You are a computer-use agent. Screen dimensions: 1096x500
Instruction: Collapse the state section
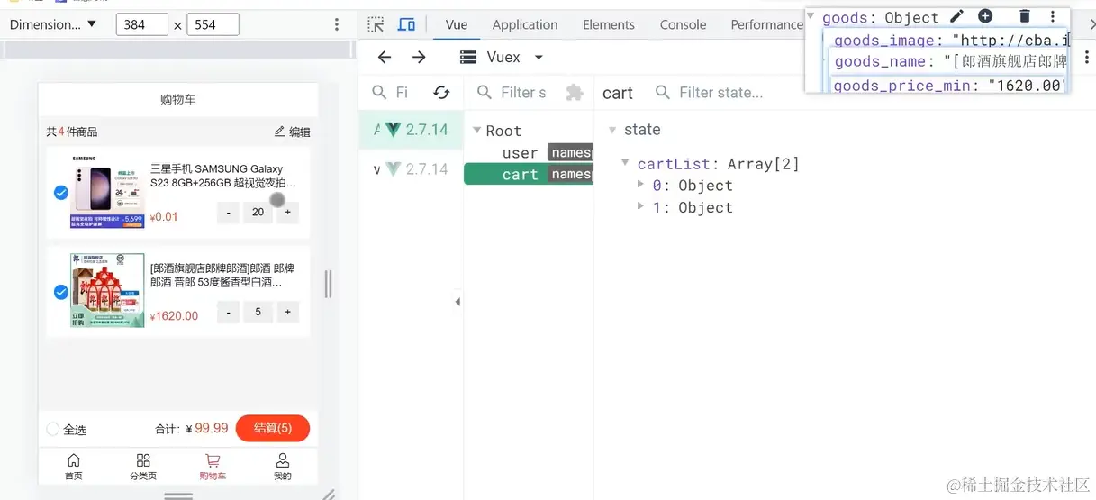coord(613,130)
